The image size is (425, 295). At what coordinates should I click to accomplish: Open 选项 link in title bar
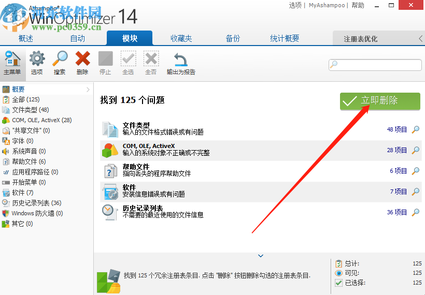pyautogui.click(x=295, y=5)
